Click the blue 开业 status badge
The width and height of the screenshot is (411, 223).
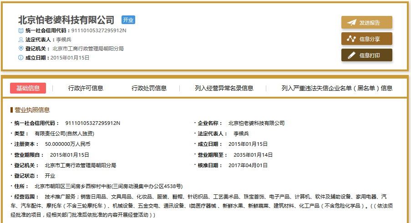click(x=128, y=20)
